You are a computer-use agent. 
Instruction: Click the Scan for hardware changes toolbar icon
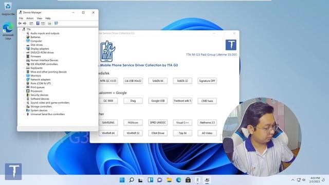click(x=49, y=23)
